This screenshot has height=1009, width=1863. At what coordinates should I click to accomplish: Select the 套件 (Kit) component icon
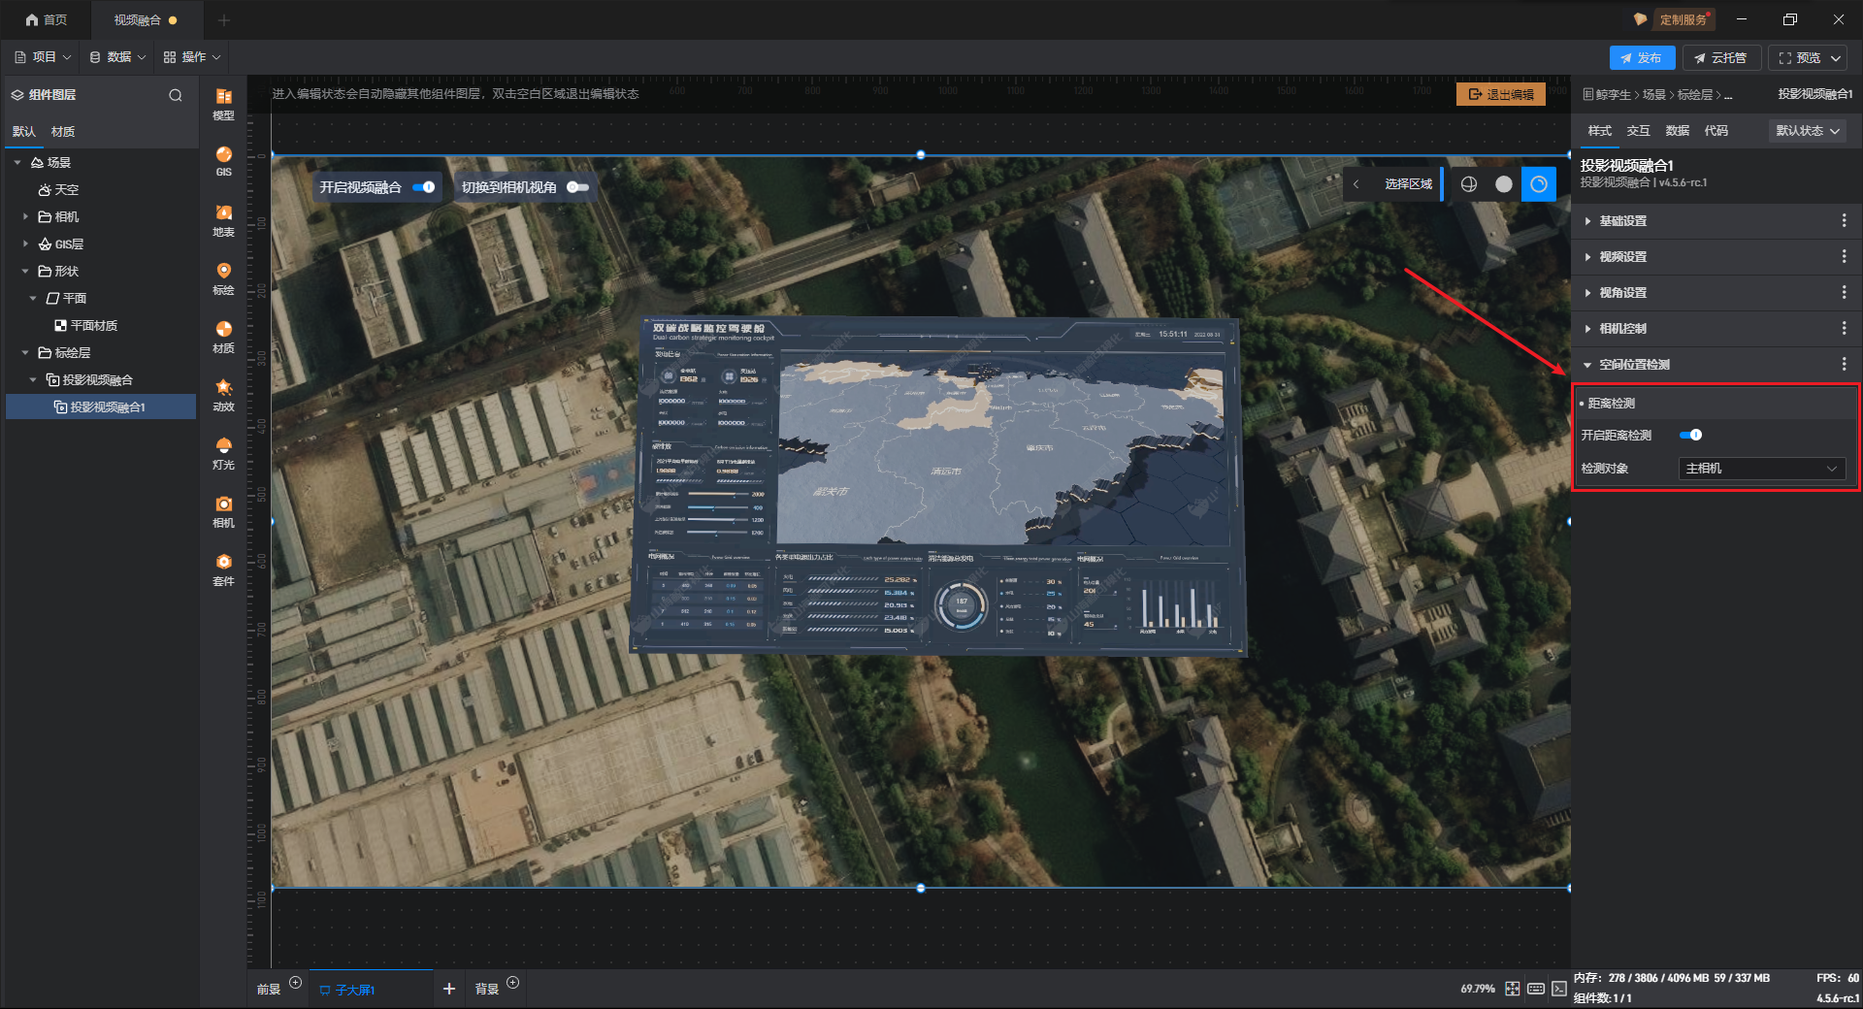point(223,569)
